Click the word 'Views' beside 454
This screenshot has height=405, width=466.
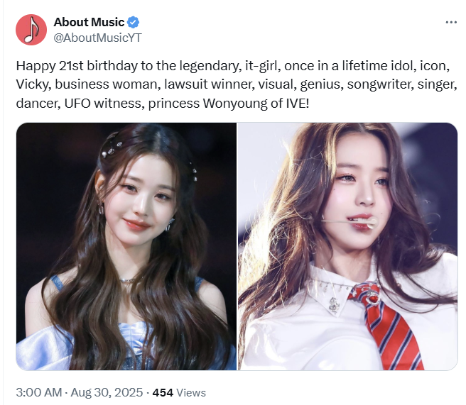191,392
